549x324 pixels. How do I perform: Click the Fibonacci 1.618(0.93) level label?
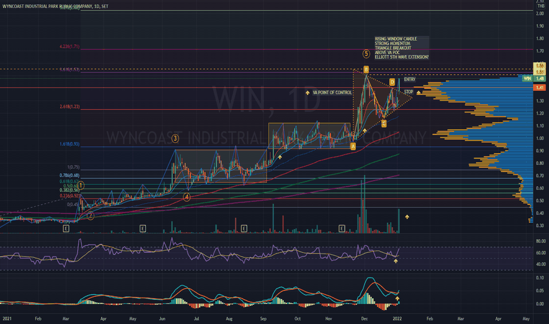tap(70, 144)
